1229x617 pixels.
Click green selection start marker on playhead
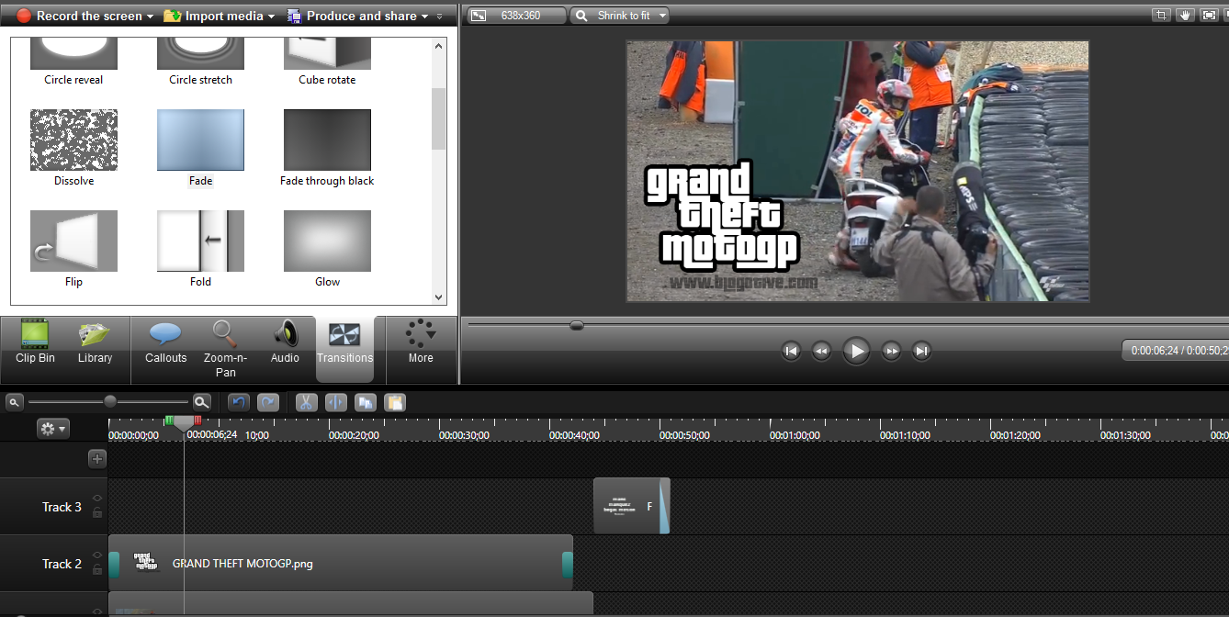(x=169, y=421)
